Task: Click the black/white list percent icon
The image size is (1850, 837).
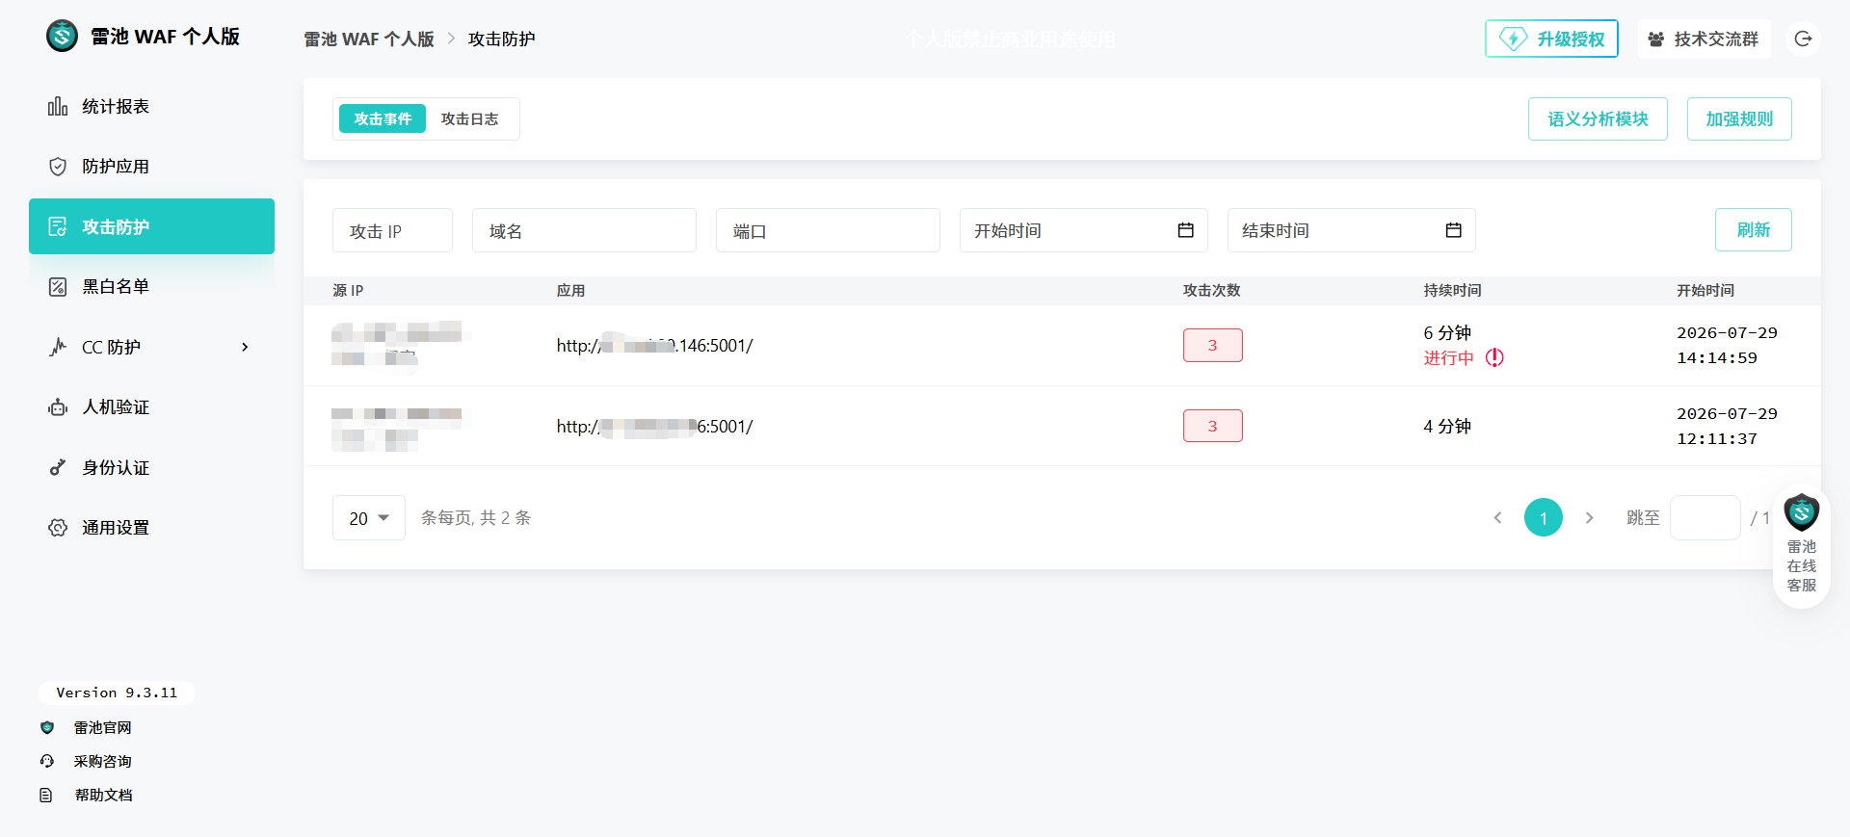Action: click(x=58, y=287)
